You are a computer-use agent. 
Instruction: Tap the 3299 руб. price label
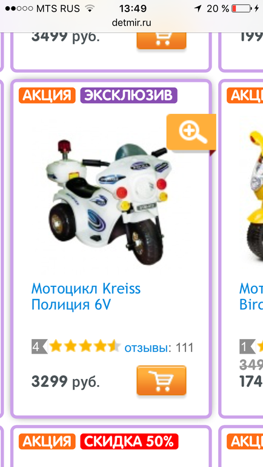(65, 381)
